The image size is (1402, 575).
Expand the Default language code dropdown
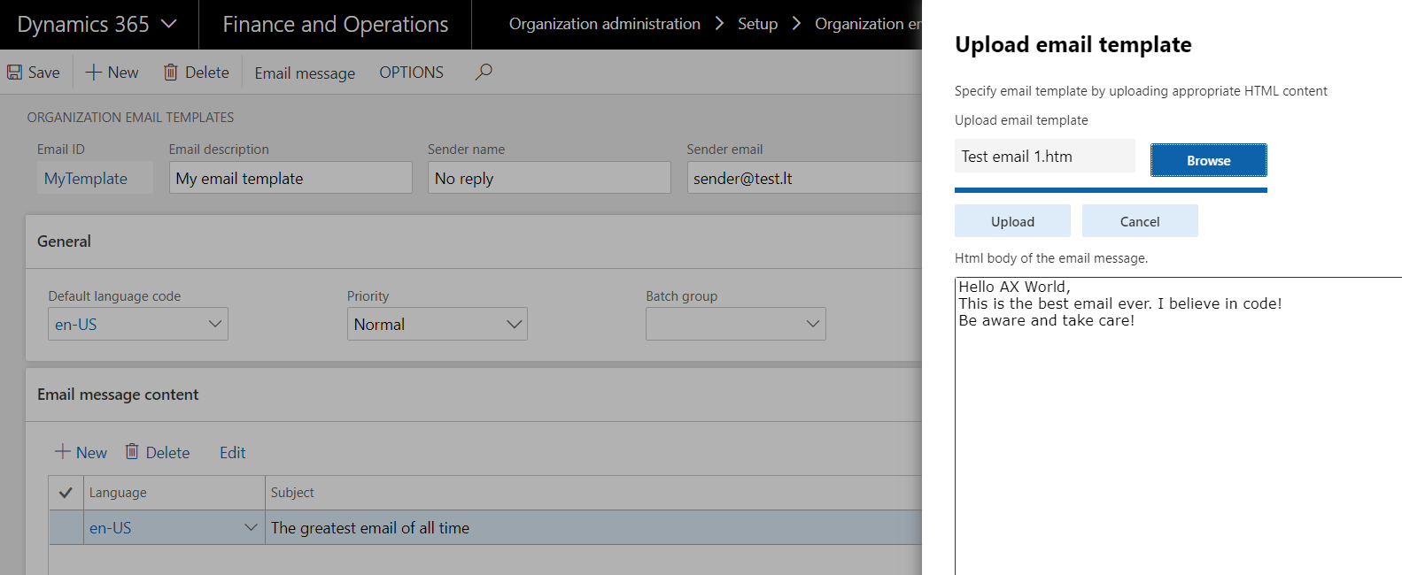215,324
